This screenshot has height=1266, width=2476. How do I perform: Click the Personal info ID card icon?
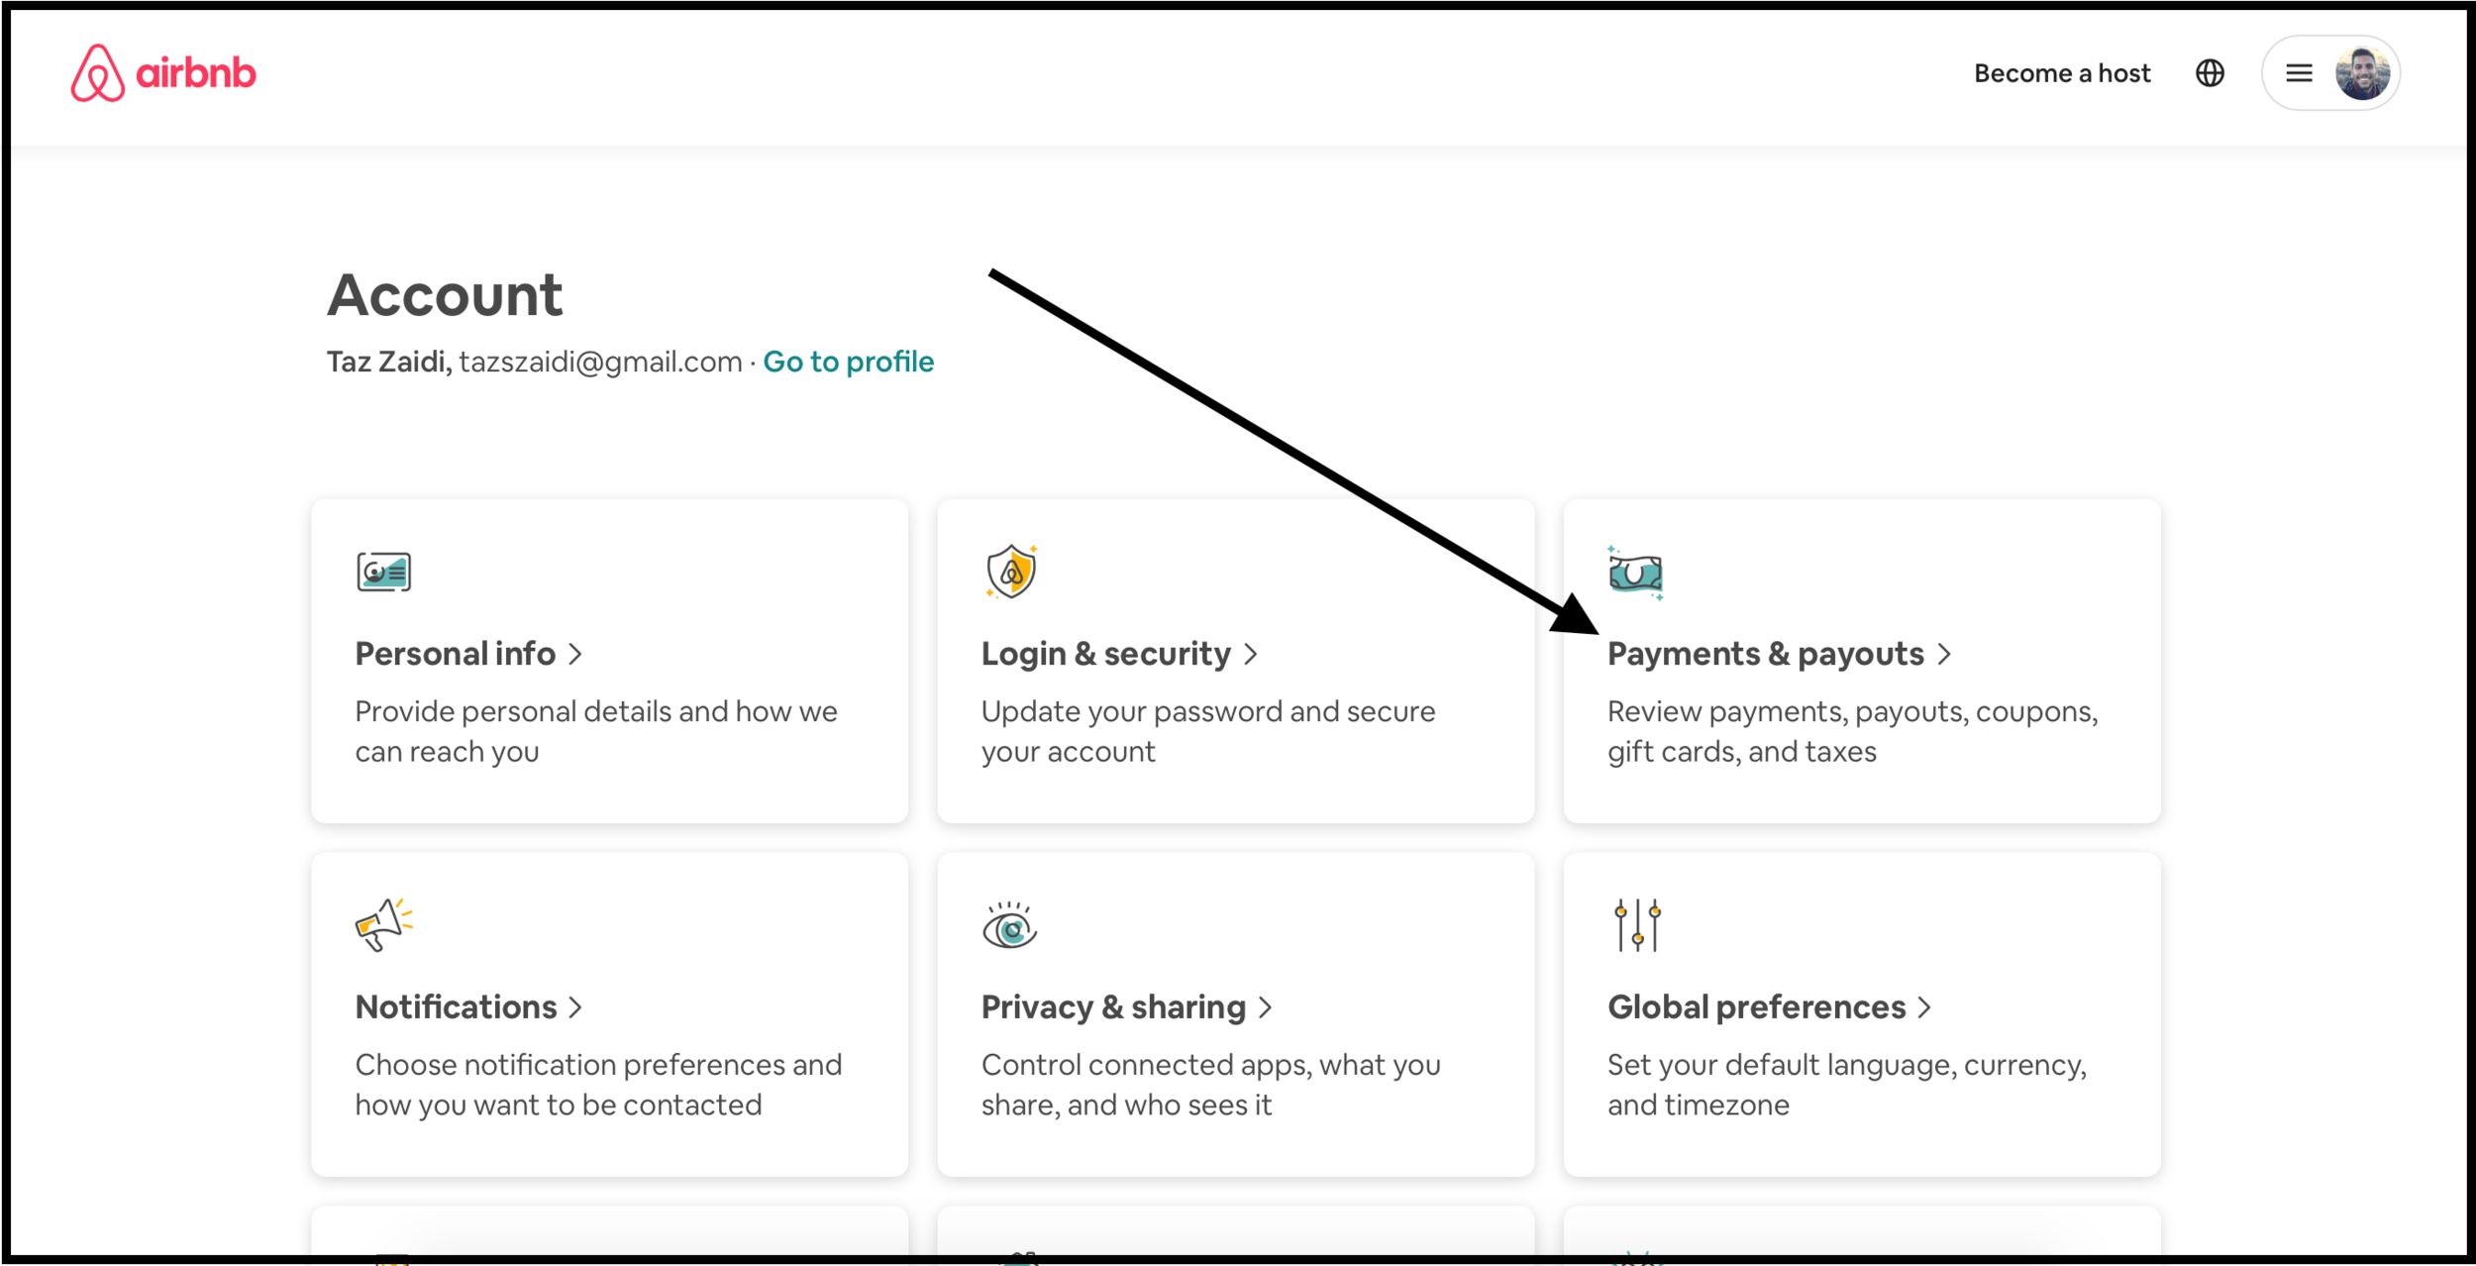383,573
